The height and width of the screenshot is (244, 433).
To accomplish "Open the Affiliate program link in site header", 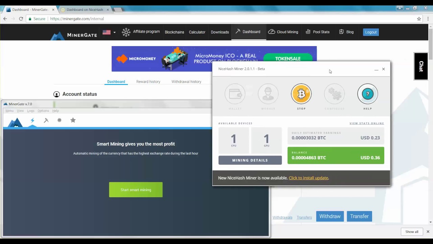I will click(x=141, y=32).
